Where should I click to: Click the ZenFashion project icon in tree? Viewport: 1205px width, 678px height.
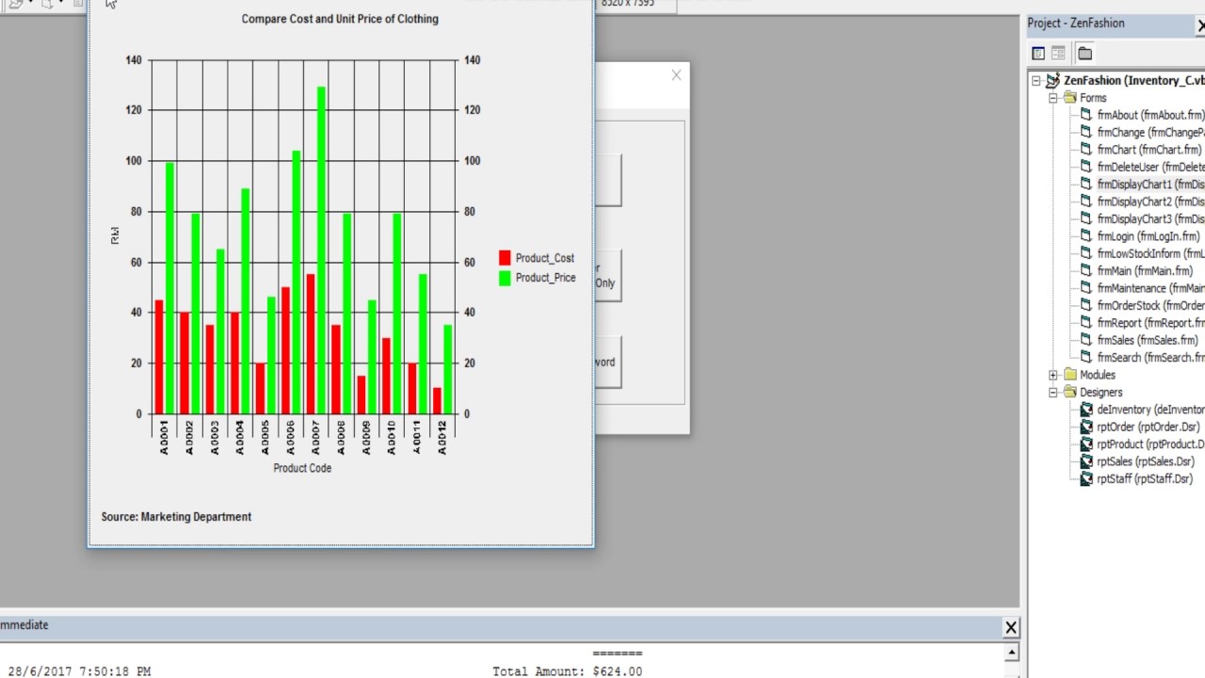coord(1052,81)
